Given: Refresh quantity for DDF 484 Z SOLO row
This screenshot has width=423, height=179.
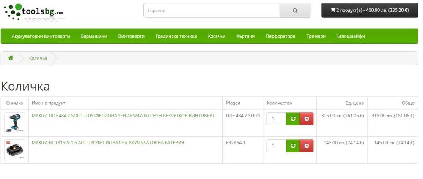Looking at the screenshot, I should click(x=293, y=119).
